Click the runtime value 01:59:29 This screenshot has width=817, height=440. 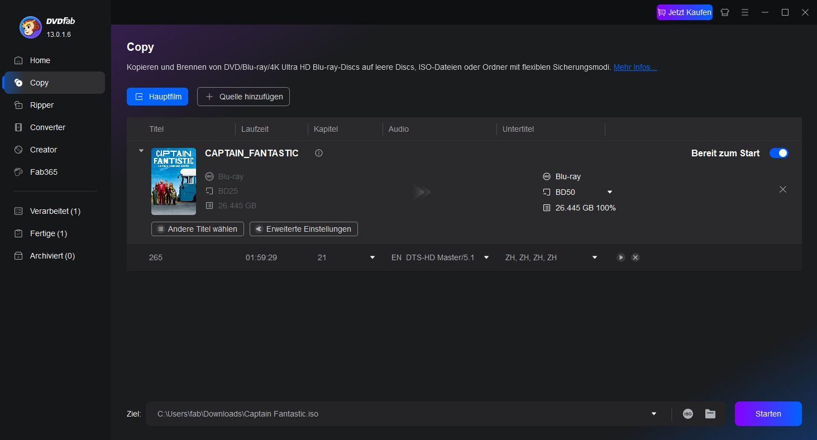point(261,257)
